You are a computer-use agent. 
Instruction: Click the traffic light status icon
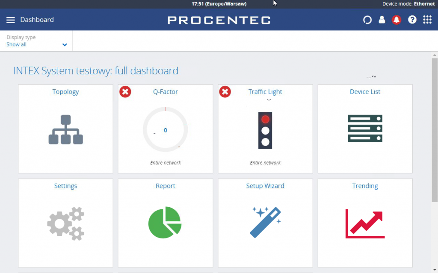coord(265,130)
